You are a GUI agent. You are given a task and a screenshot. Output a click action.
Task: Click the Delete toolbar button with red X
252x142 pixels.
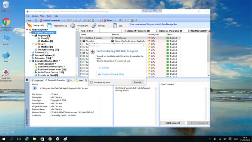click(108, 21)
